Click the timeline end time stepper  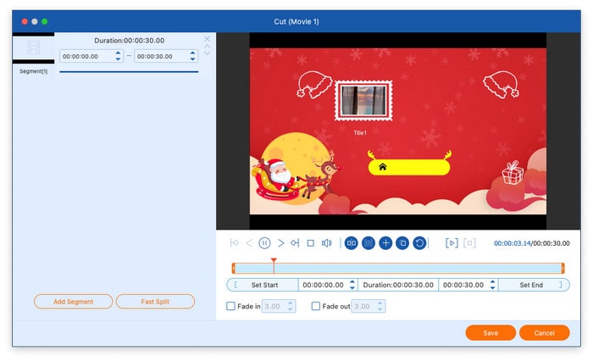coord(491,285)
